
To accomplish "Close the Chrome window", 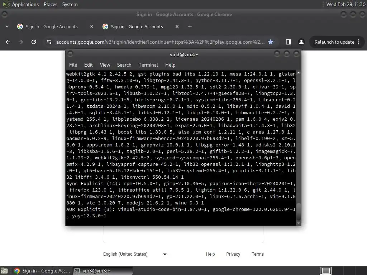I will [362, 14].
